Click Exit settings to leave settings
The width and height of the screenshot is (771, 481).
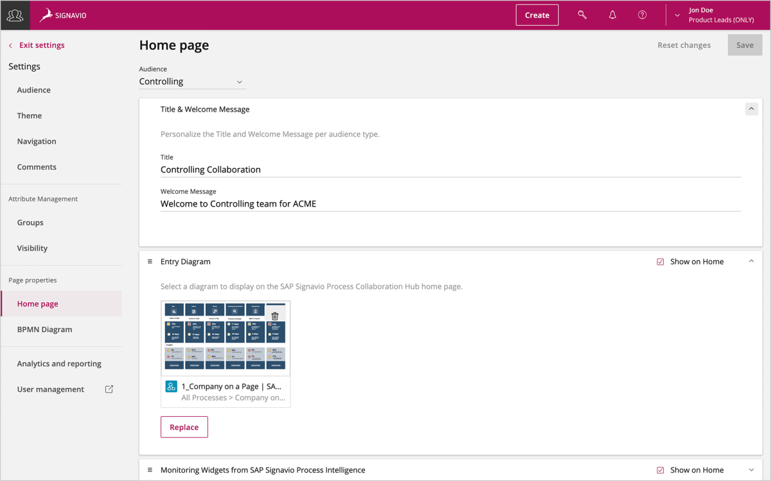(36, 45)
